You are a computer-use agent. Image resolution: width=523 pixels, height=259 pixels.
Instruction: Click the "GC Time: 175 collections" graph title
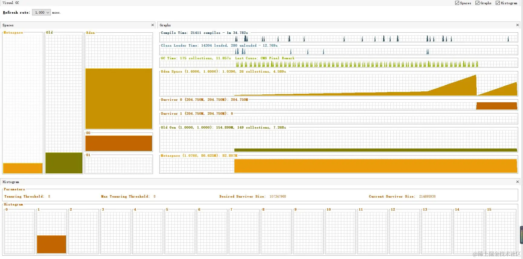[x=227, y=58]
